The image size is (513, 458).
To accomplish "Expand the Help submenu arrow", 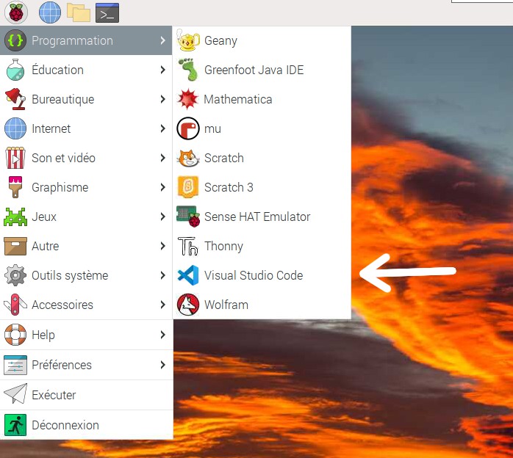I will [x=162, y=335].
